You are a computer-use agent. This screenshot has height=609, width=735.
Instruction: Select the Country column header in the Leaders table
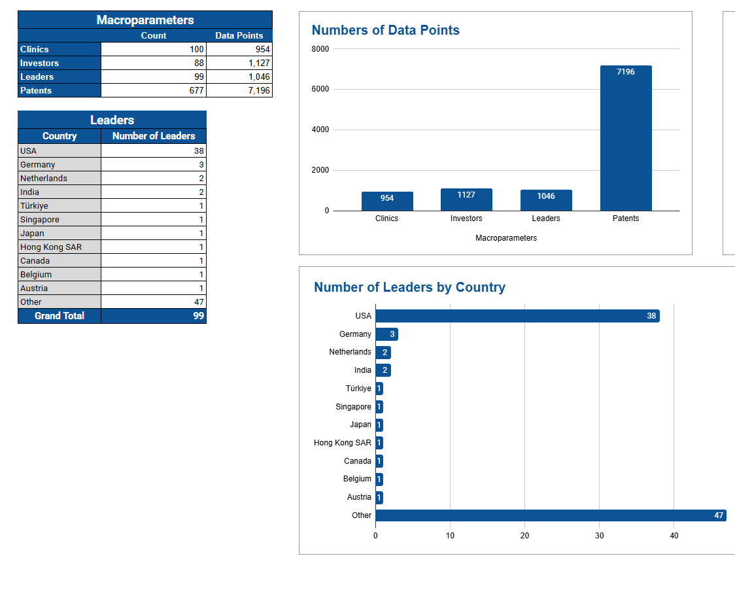coord(60,136)
